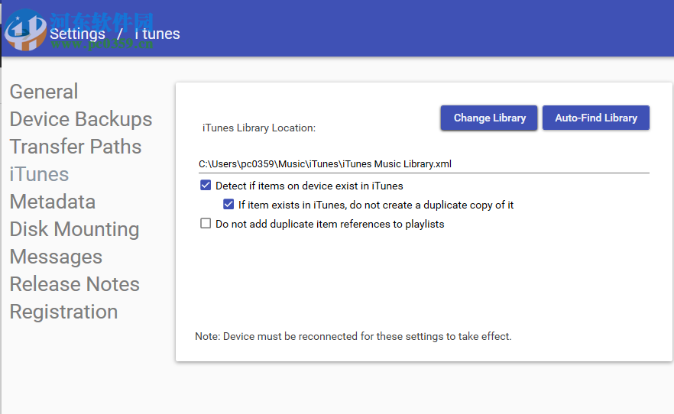Go to Transfer Paths settings
Screen dimensions: 674x414
pyautogui.click(x=76, y=147)
